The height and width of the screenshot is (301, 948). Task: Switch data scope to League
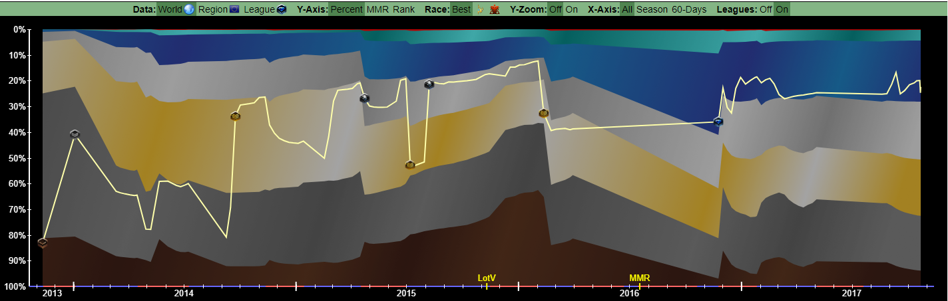tap(264, 9)
